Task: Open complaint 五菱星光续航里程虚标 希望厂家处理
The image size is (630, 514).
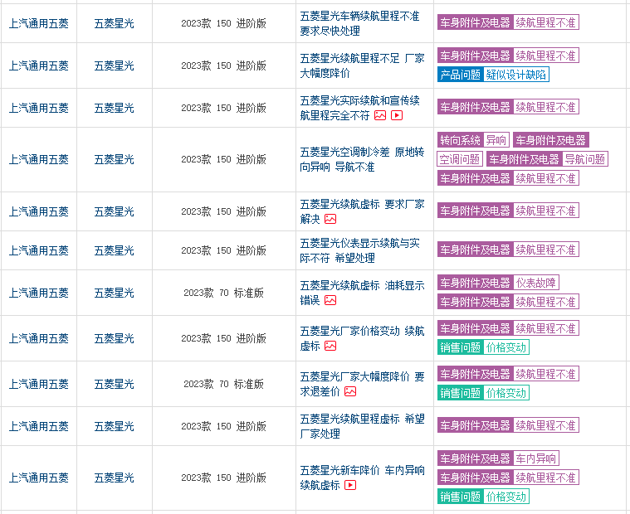Action: point(362,426)
